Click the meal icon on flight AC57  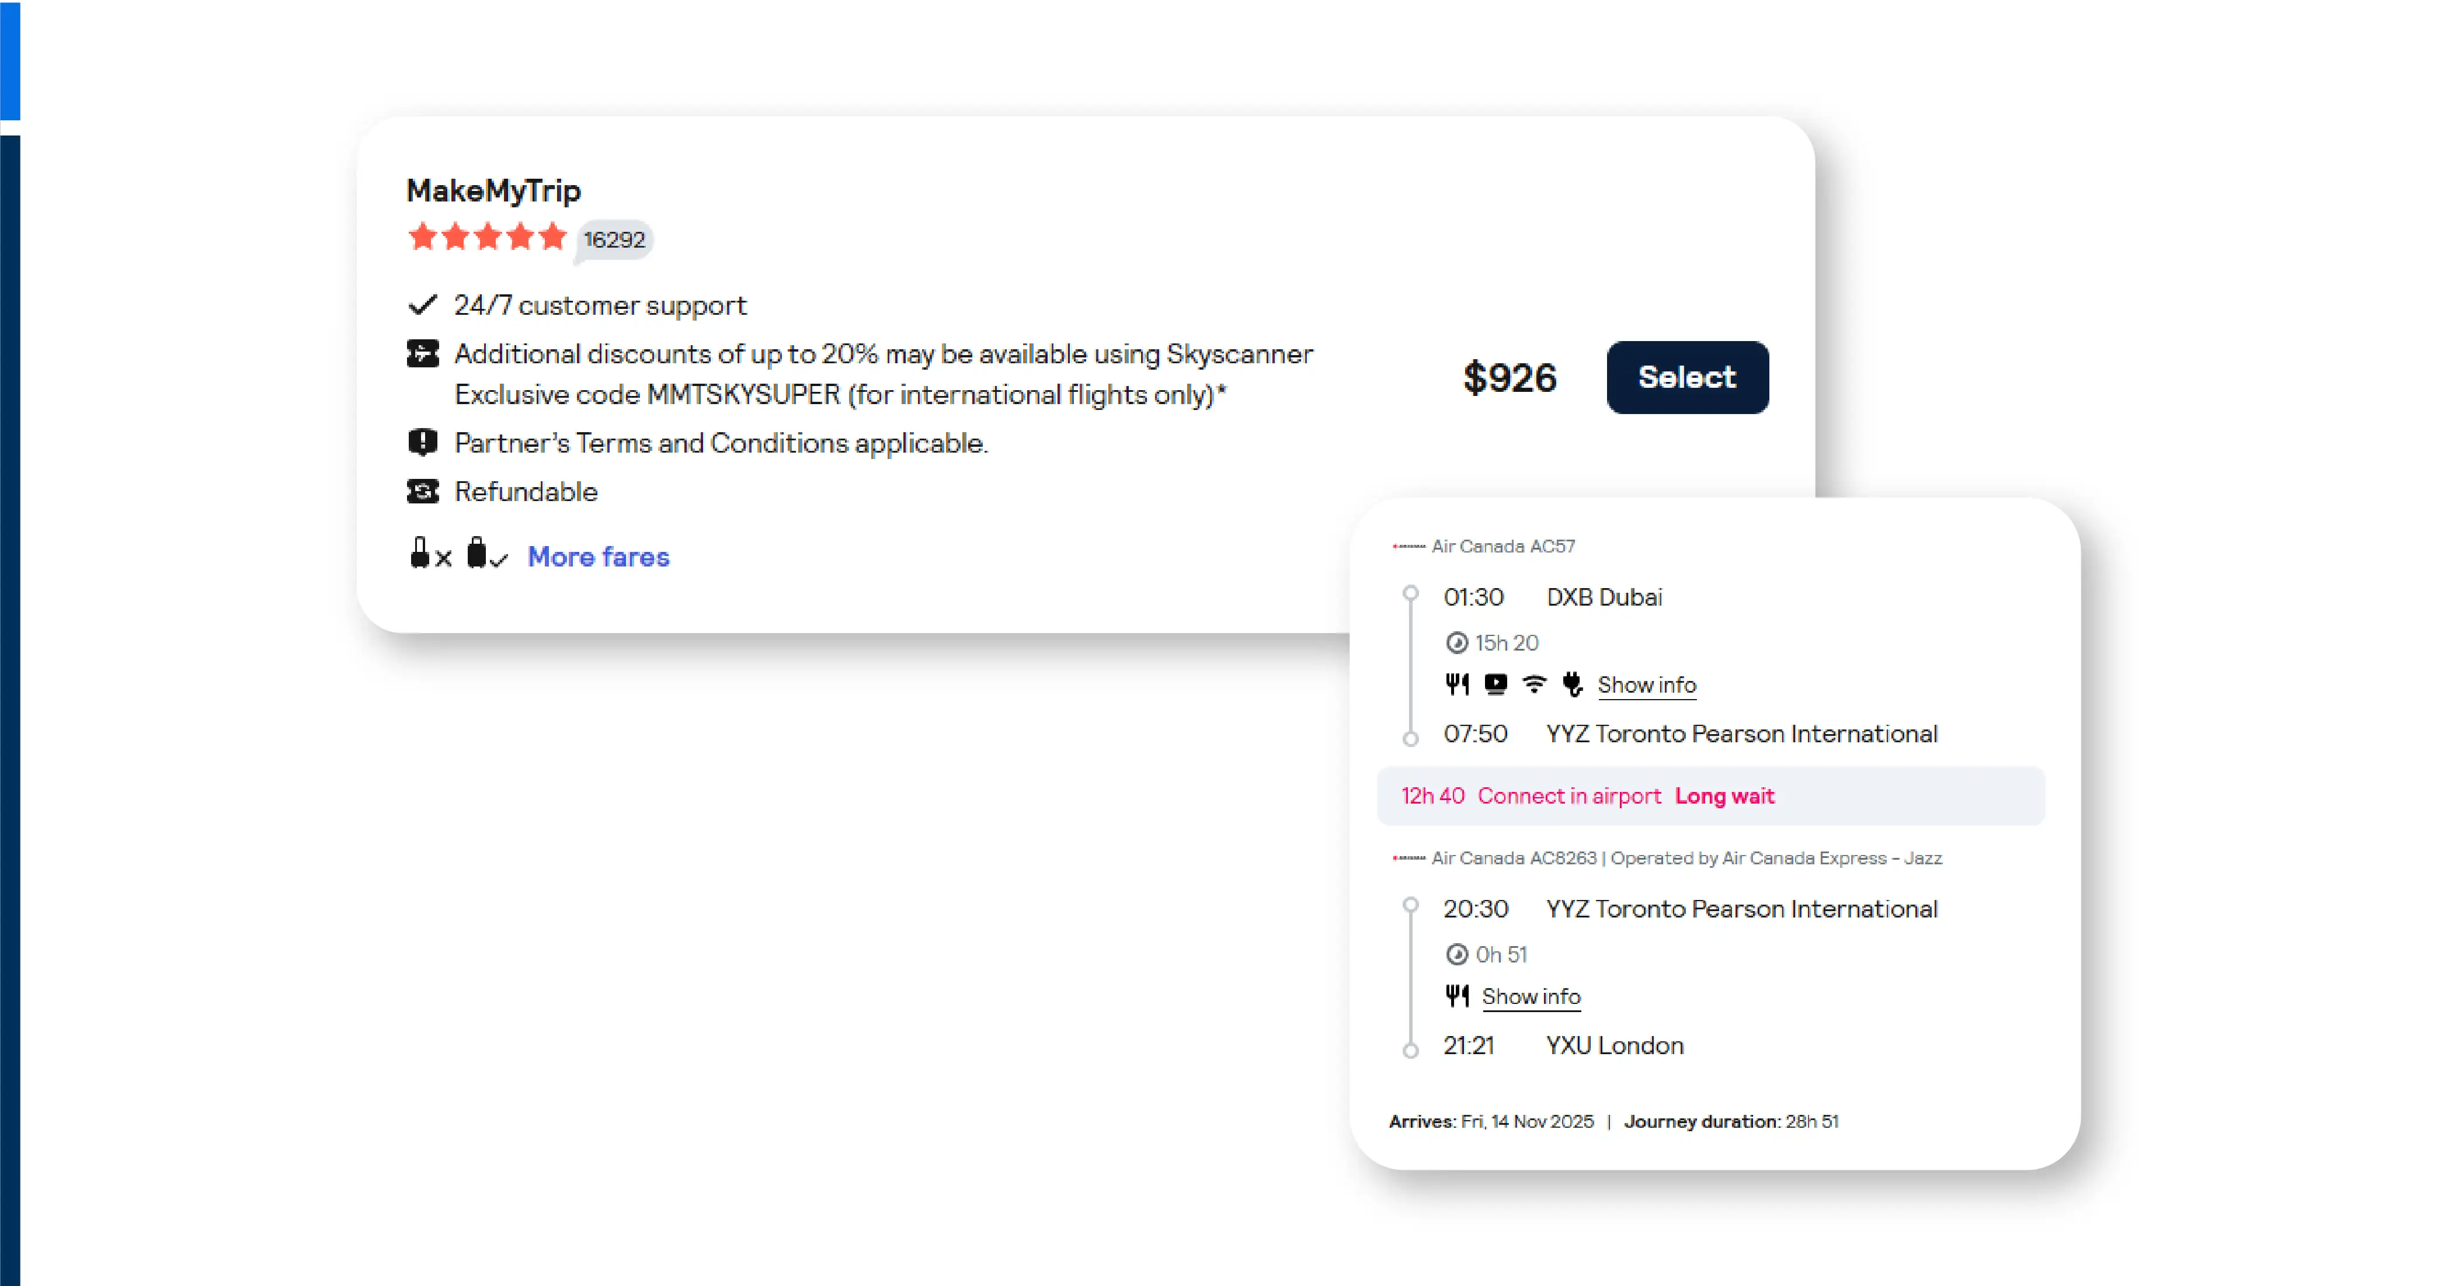click(x=1456, y=683)
